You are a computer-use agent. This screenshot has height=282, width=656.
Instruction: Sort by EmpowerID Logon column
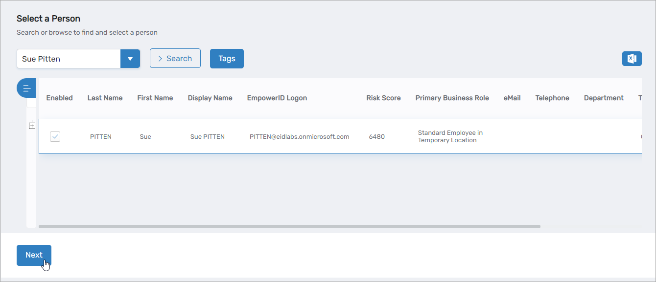point(277,98)
